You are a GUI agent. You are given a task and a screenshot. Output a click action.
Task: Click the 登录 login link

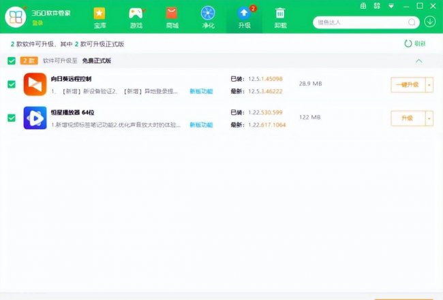click(x=37, y=23)
